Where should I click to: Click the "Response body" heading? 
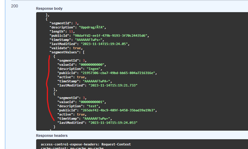point(49,9)
